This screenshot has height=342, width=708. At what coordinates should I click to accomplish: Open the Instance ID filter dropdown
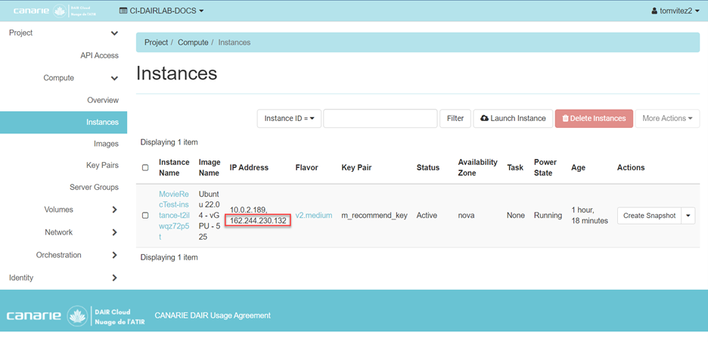pyautogui.click(x=289, y=119)
